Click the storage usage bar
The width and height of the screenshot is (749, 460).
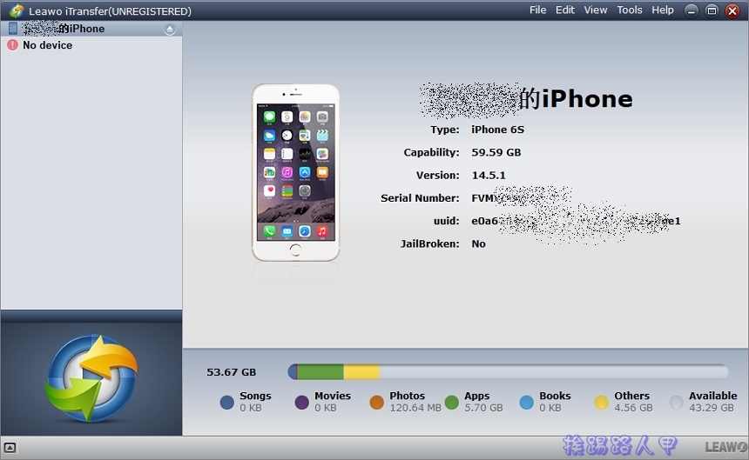pyautogui.click(x=508, y=372)
